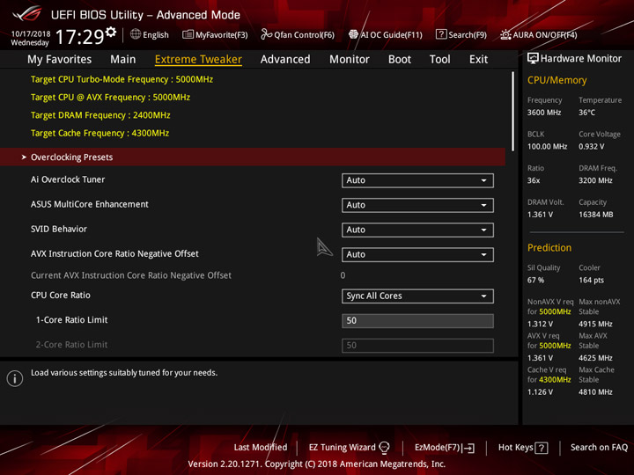Screen dimensions: 634x475
Task: Click the 2-Core Ratio Limit input field
Action: tap(417, 346)
